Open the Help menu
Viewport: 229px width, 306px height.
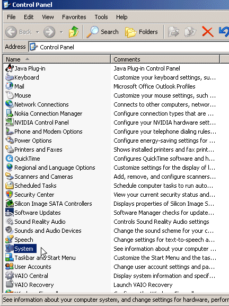(x=122, y=17)
